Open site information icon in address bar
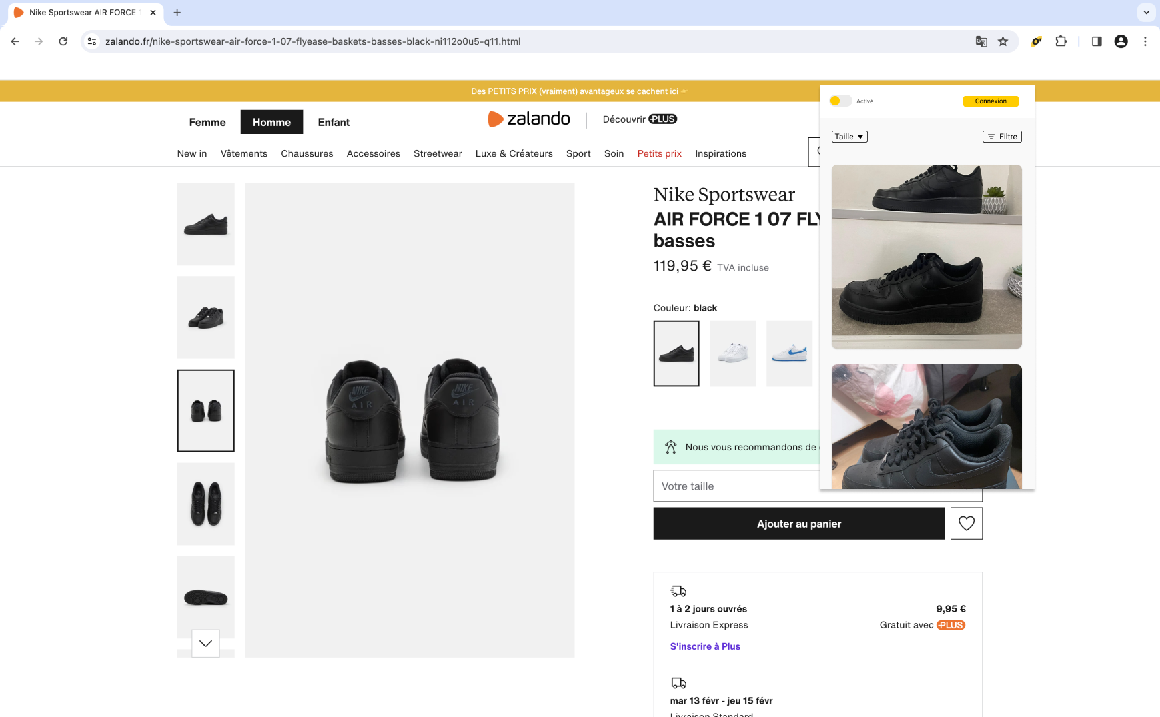This screenshot has width=1160, height=717. tap(92, 41)
